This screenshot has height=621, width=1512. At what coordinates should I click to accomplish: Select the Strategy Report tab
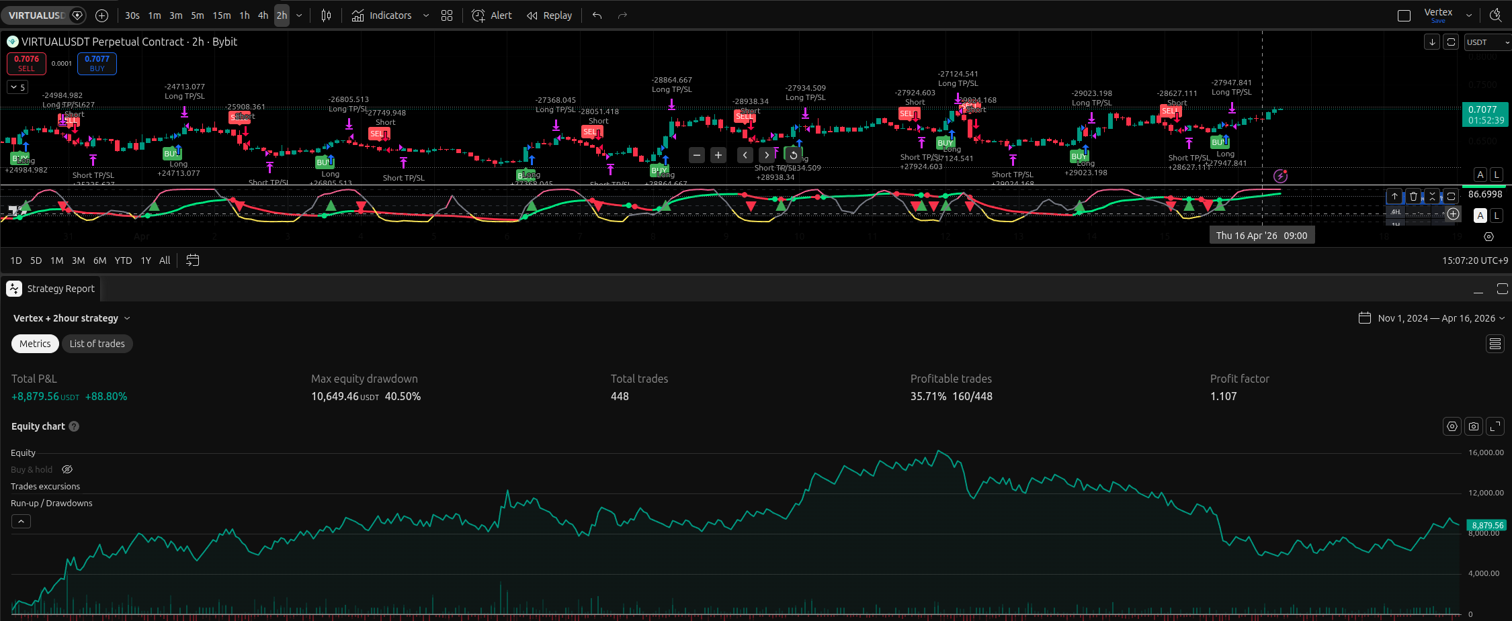(51, 289)
